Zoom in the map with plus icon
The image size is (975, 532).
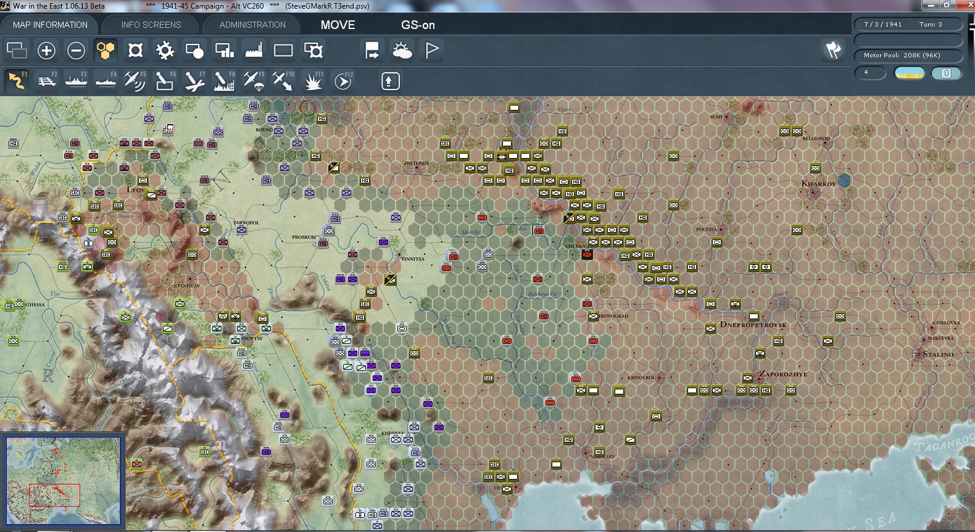[46, 50]
